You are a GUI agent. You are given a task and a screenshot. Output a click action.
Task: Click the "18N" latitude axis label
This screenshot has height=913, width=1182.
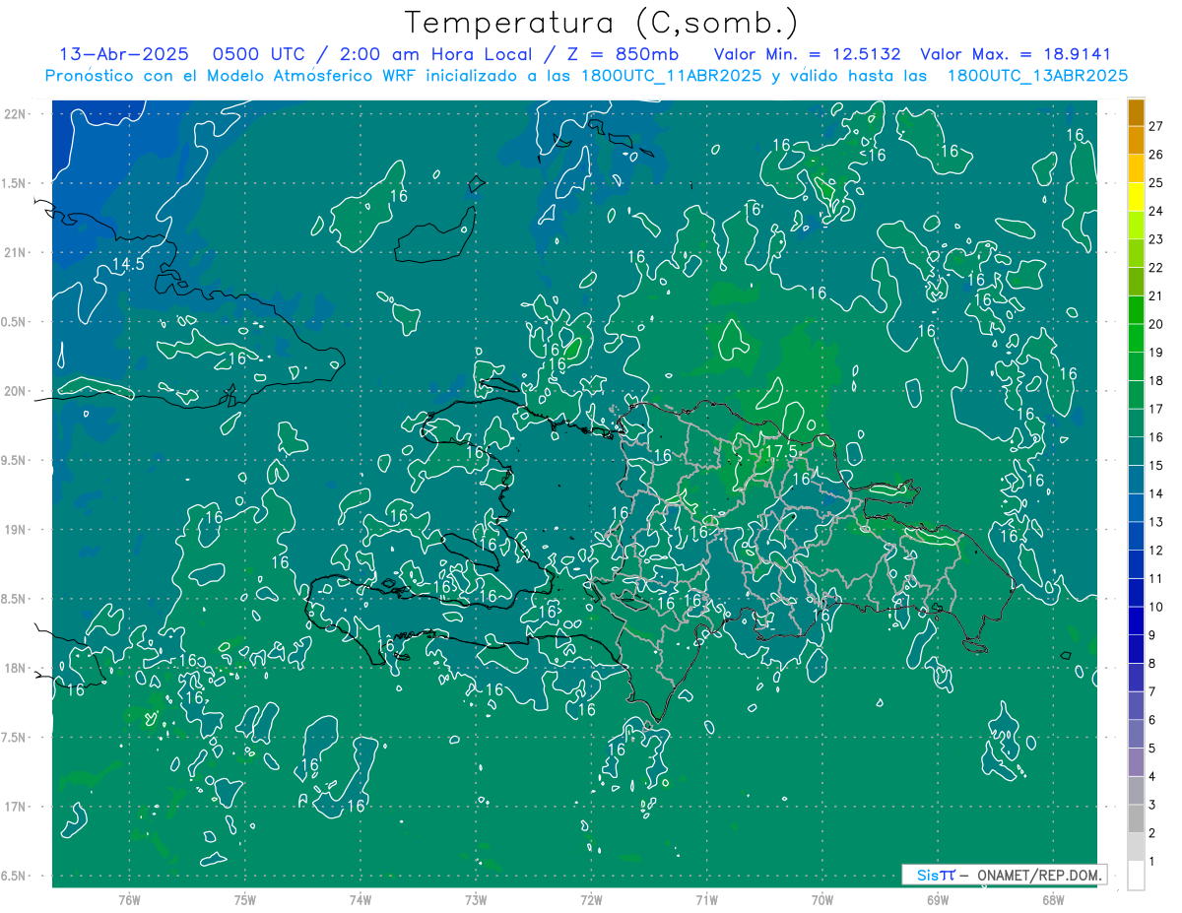[x=15, y=668]
